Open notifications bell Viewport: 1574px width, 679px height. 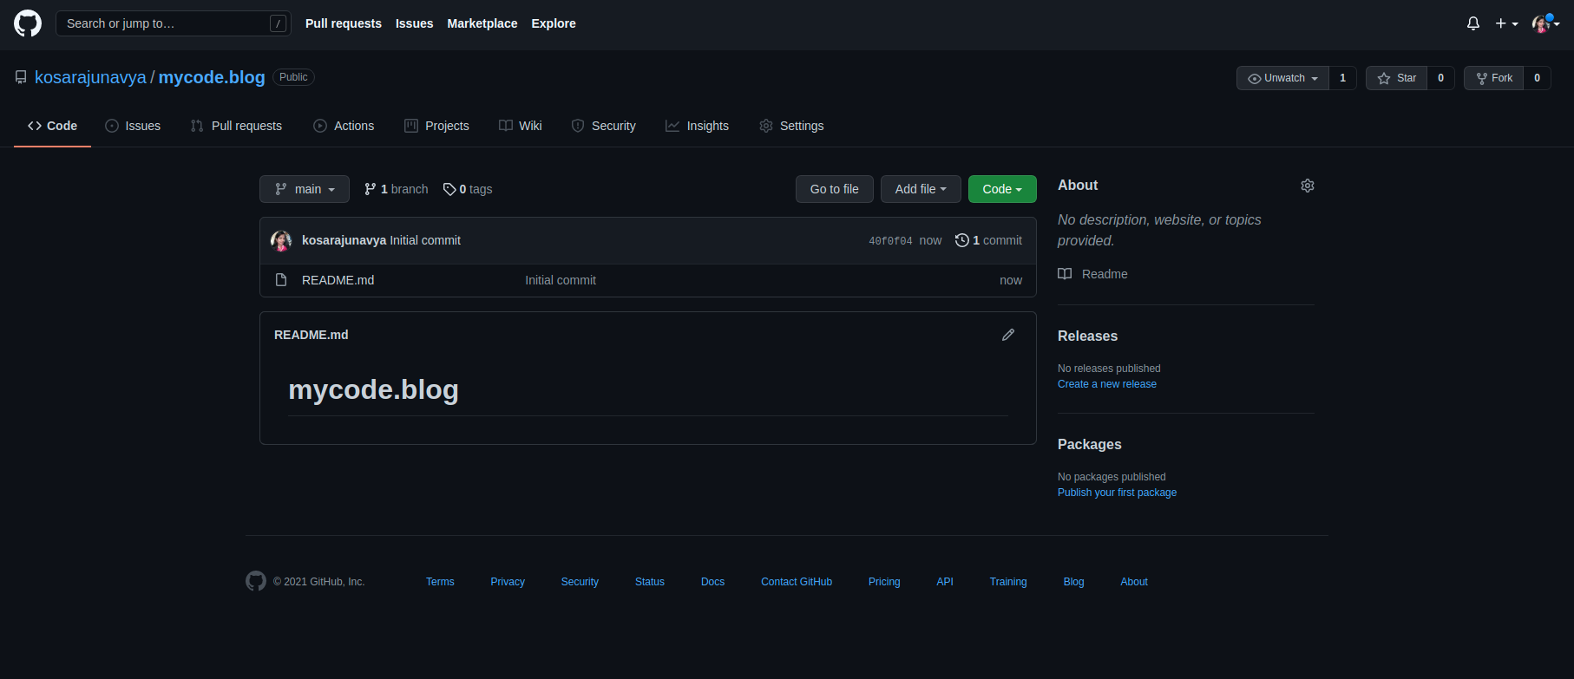[x=1473, y=23]
